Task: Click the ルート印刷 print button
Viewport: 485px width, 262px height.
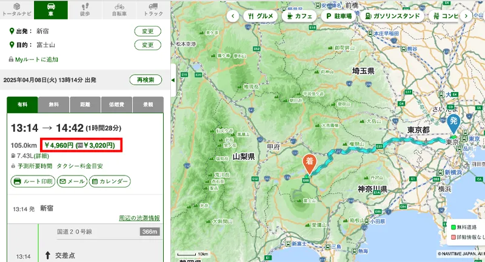Action: [33, 181]
